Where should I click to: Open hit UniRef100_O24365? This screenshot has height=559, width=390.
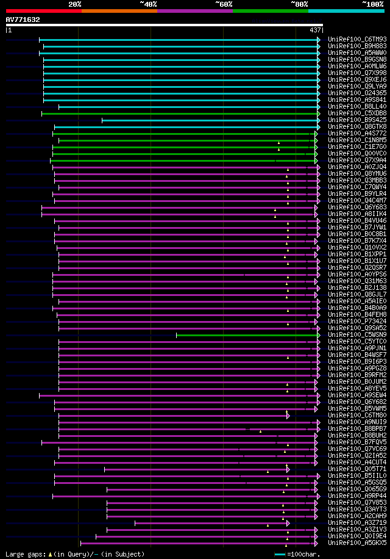357,93
